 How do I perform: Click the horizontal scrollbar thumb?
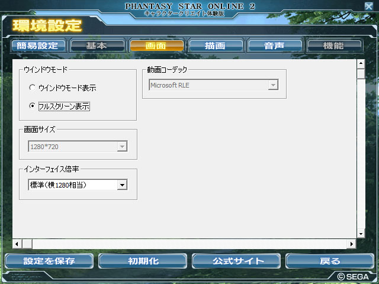(x=27, y=244)
